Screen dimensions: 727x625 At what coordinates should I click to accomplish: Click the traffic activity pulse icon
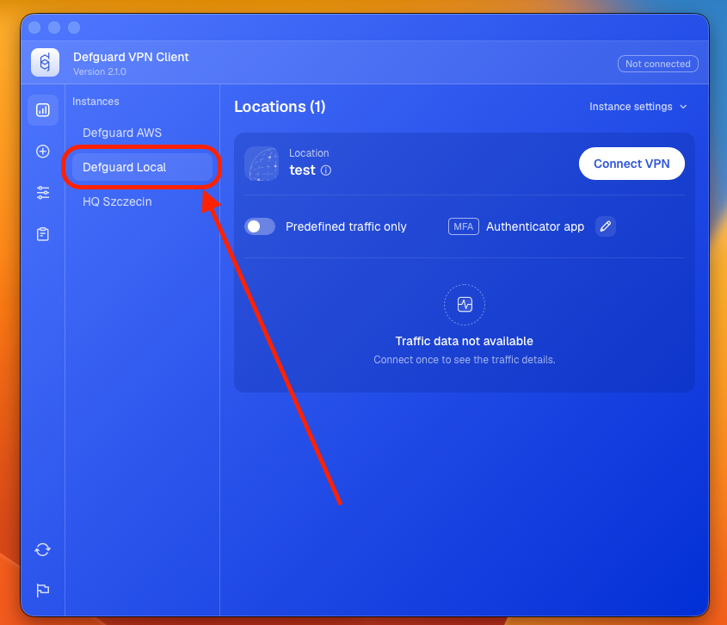465,305
